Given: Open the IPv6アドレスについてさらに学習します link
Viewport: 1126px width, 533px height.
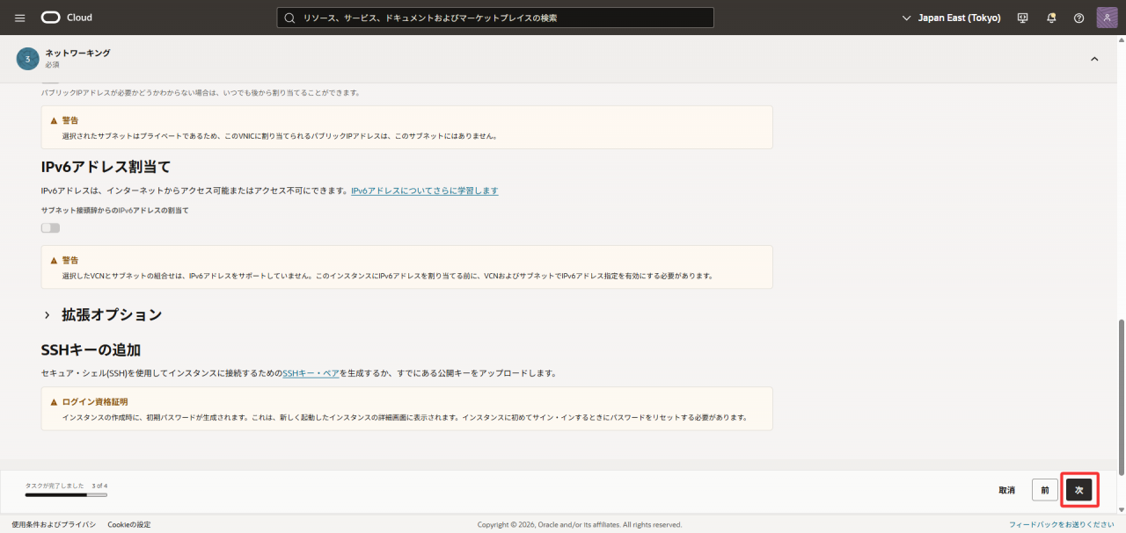Looking at the screenshot, I should tap(425, 191).
